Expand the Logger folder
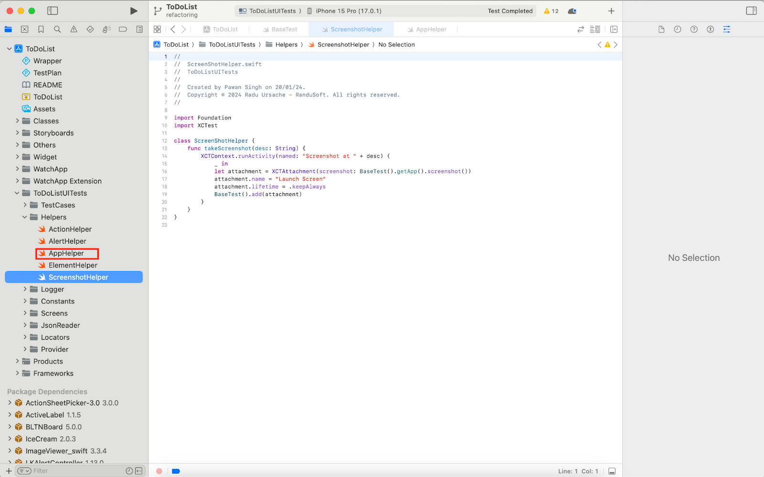764x477 pixels. pos(25,289)
